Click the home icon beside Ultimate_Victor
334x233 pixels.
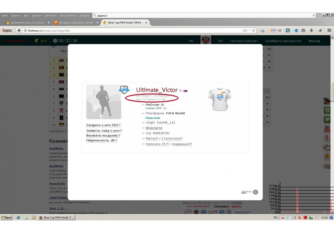(181, 91)
